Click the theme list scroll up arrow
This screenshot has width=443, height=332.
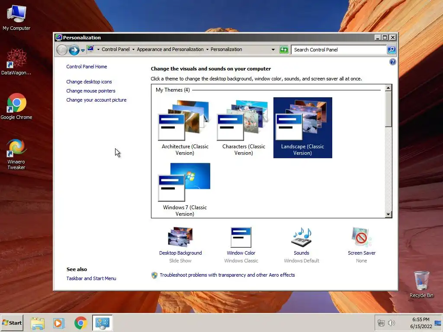pos(388,88)
